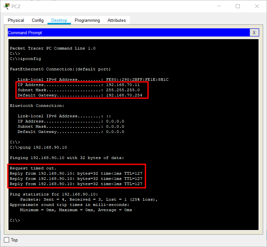Viewport: 267px width, 247px height.
Task: Click the last C:\> prompt line
Action: tap(15, 220)
